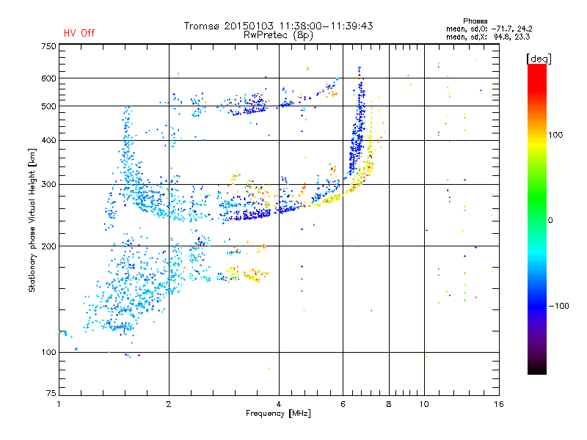The width and height of the screenshot is (587, 440).
Task: Click the 'Phases' statistics heading
Action: coord(475,21)
